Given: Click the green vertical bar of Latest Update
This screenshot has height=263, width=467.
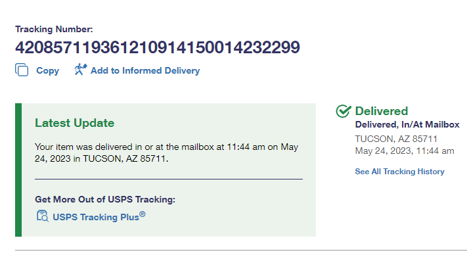Looking at the screenshot, I should pos(18,170).
